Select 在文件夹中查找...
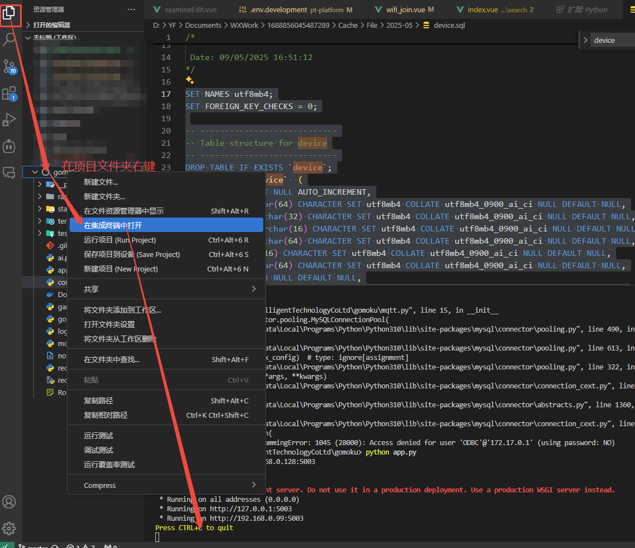The image size is (635, 548). [166, 359]
